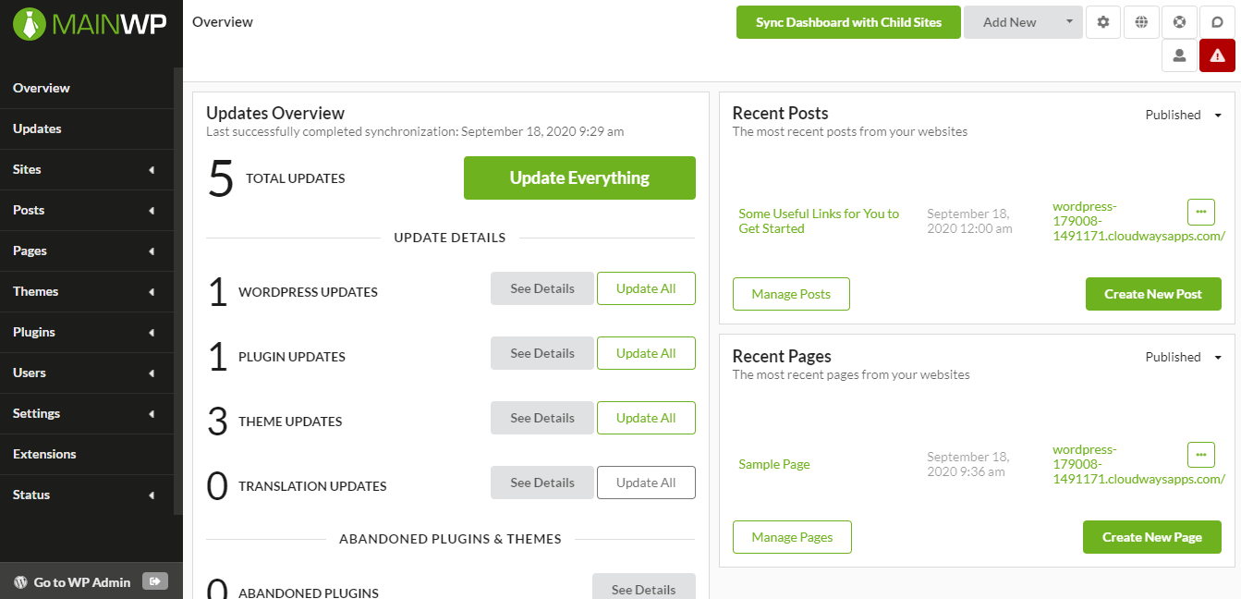Expand the Sites submenu arrow
Image resolution: width=1241 pixels, height=599 pixels.
(151, 170)
